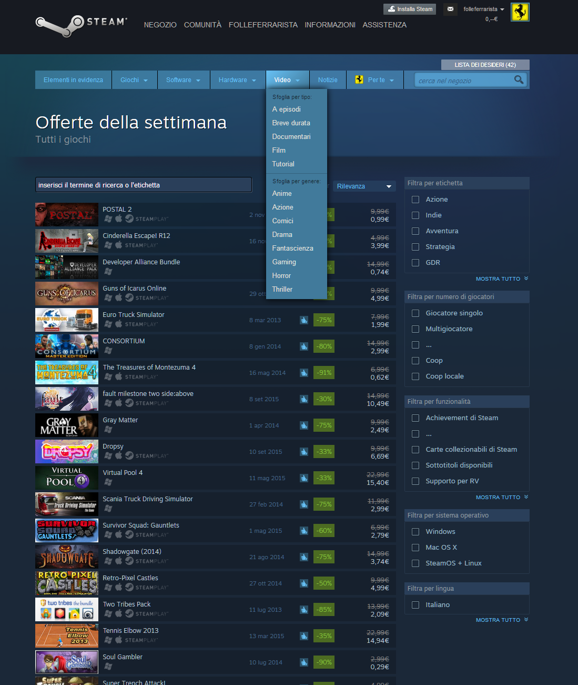Image resolution: width=578 pixels, height=685 pixels.
Task: Open the Notizie tab
Action: (328, 80)
